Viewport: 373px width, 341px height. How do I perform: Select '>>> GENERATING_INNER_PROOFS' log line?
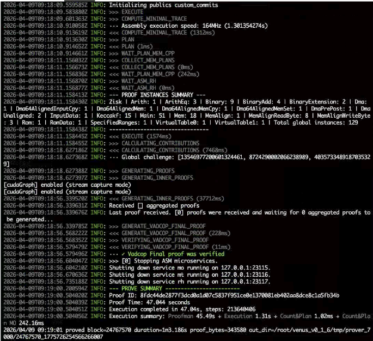151,178
